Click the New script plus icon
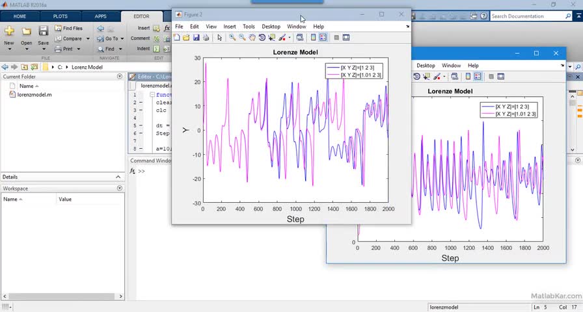 [9, 31]
